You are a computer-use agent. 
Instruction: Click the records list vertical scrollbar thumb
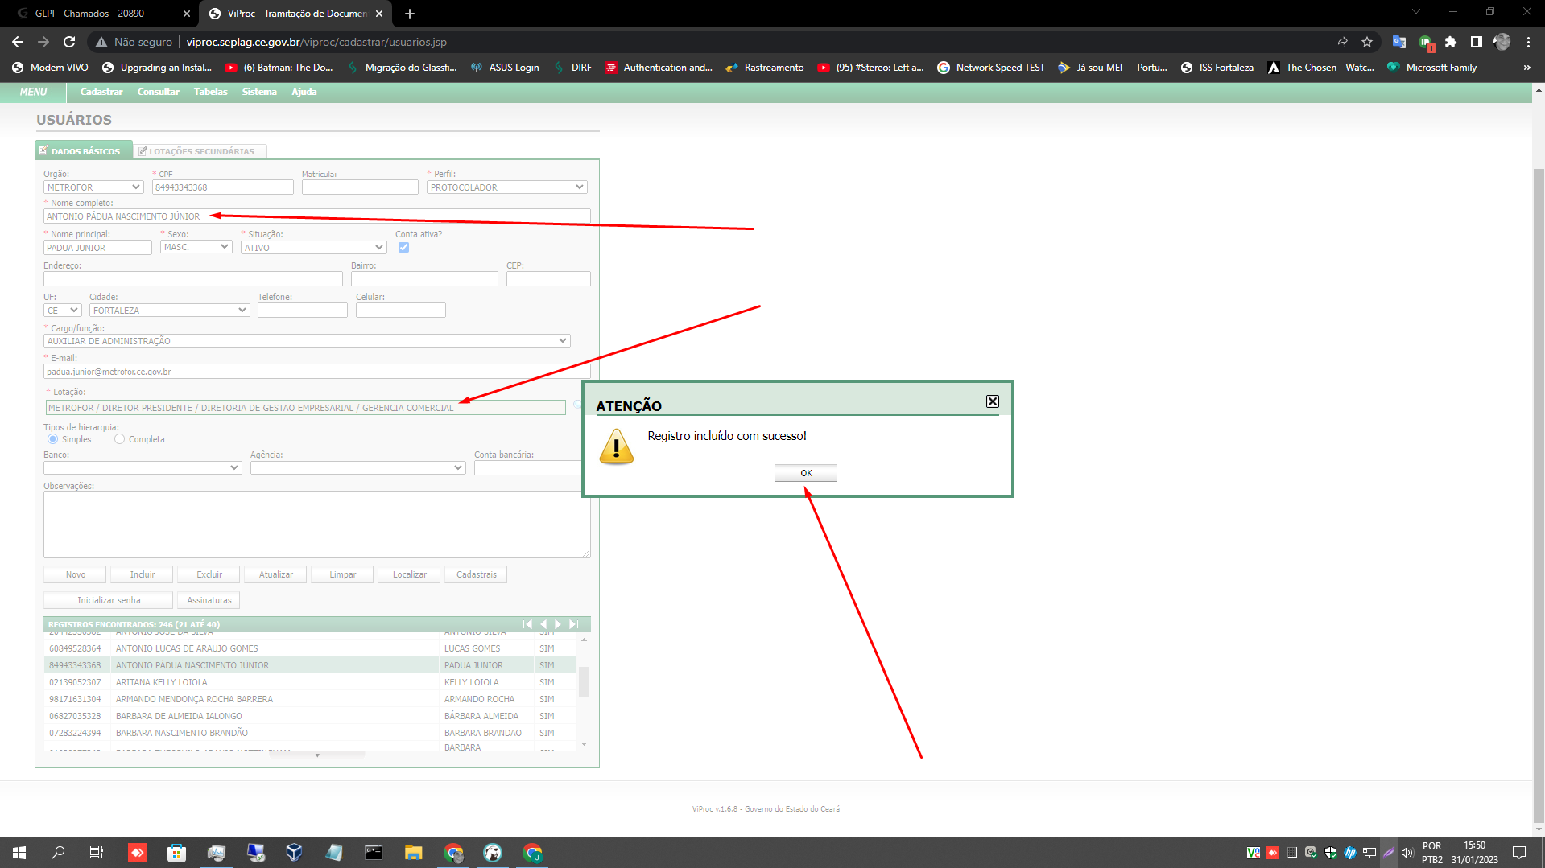pyautogui.click(x=584, y=681)
